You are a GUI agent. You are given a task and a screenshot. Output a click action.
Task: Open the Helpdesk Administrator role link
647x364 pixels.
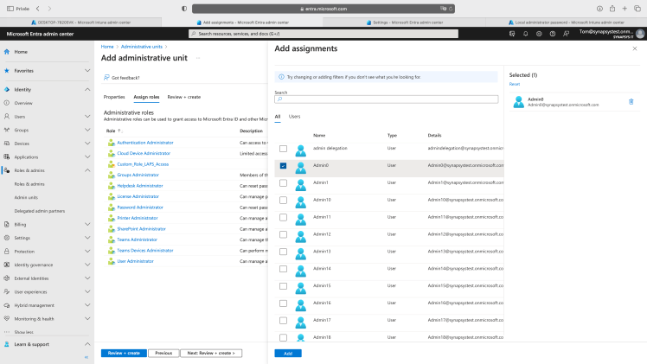pyautogui.click(x=139, y=185)
